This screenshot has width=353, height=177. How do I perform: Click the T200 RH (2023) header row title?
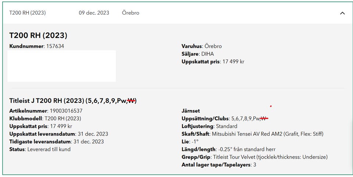28,13
